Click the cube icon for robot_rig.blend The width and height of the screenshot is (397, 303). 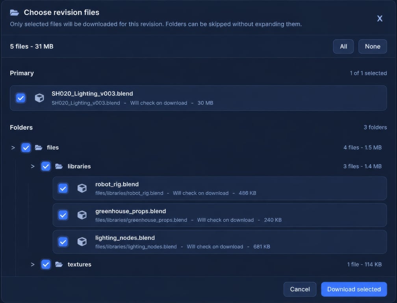point(82,189)
